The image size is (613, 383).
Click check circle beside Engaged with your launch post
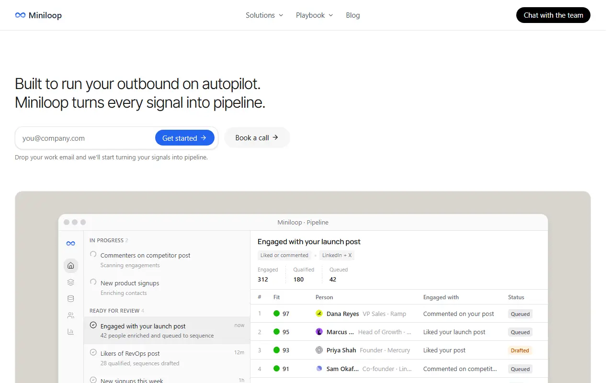pyautogui.click(x=93, y=325)
